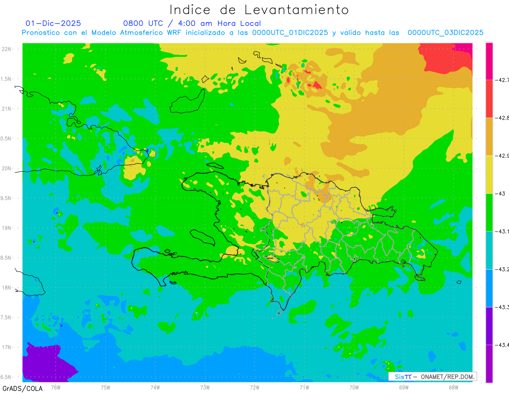Click the longitude label '70W'
Viewport: 509px width, 393px height.
tap(354, 387)
